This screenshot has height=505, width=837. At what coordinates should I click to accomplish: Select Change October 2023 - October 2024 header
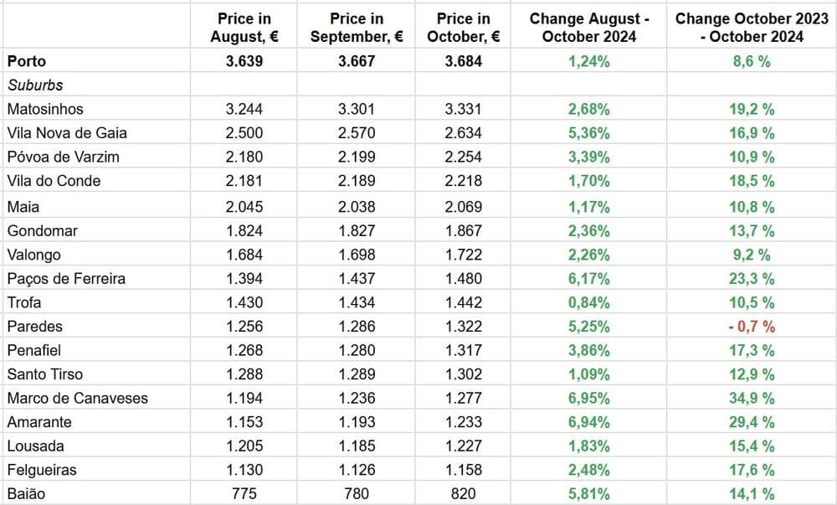tap(751, 28)
